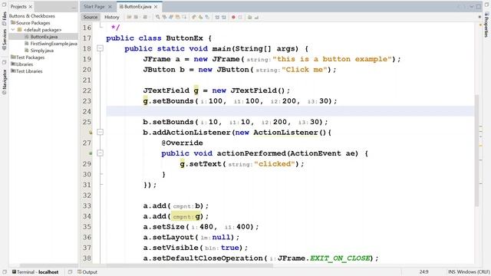Click the Terminal icon in the bottom bar
Image resolution: width=491 pixels, height=276 pixels.
(14, 272)
